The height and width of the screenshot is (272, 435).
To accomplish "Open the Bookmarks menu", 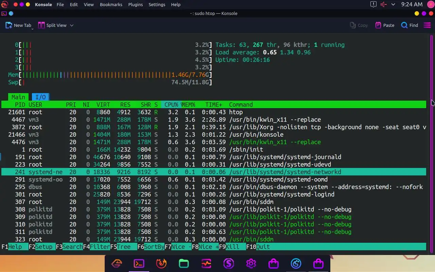I will [111, 4].
